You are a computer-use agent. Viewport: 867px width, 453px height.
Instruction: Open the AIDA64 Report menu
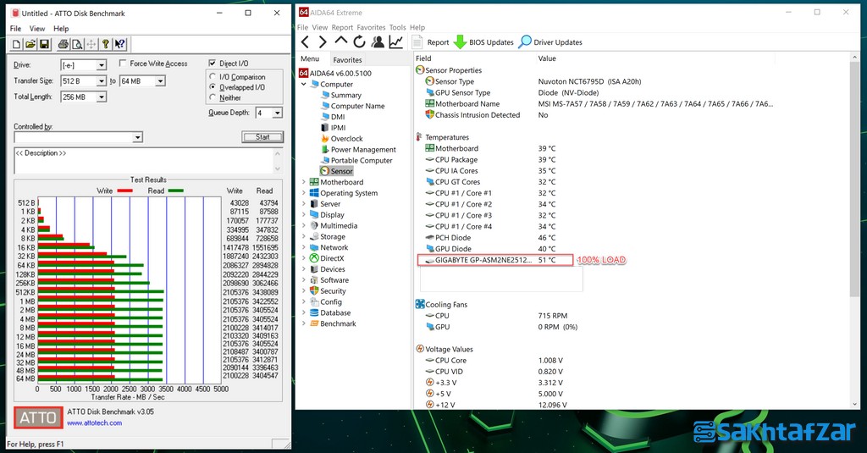342,27
